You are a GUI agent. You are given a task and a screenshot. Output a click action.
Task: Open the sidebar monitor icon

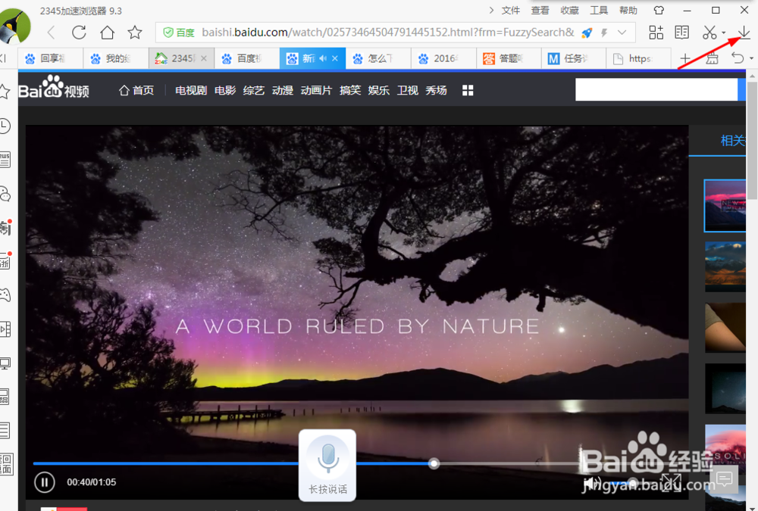click(5, 363)
